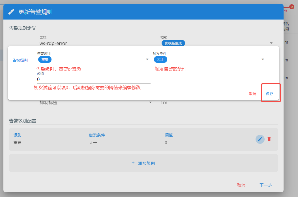Viewport: 298px width, 197px height.
Task: Select the 大于 chip in 触发条件
Action: [160, 59]
